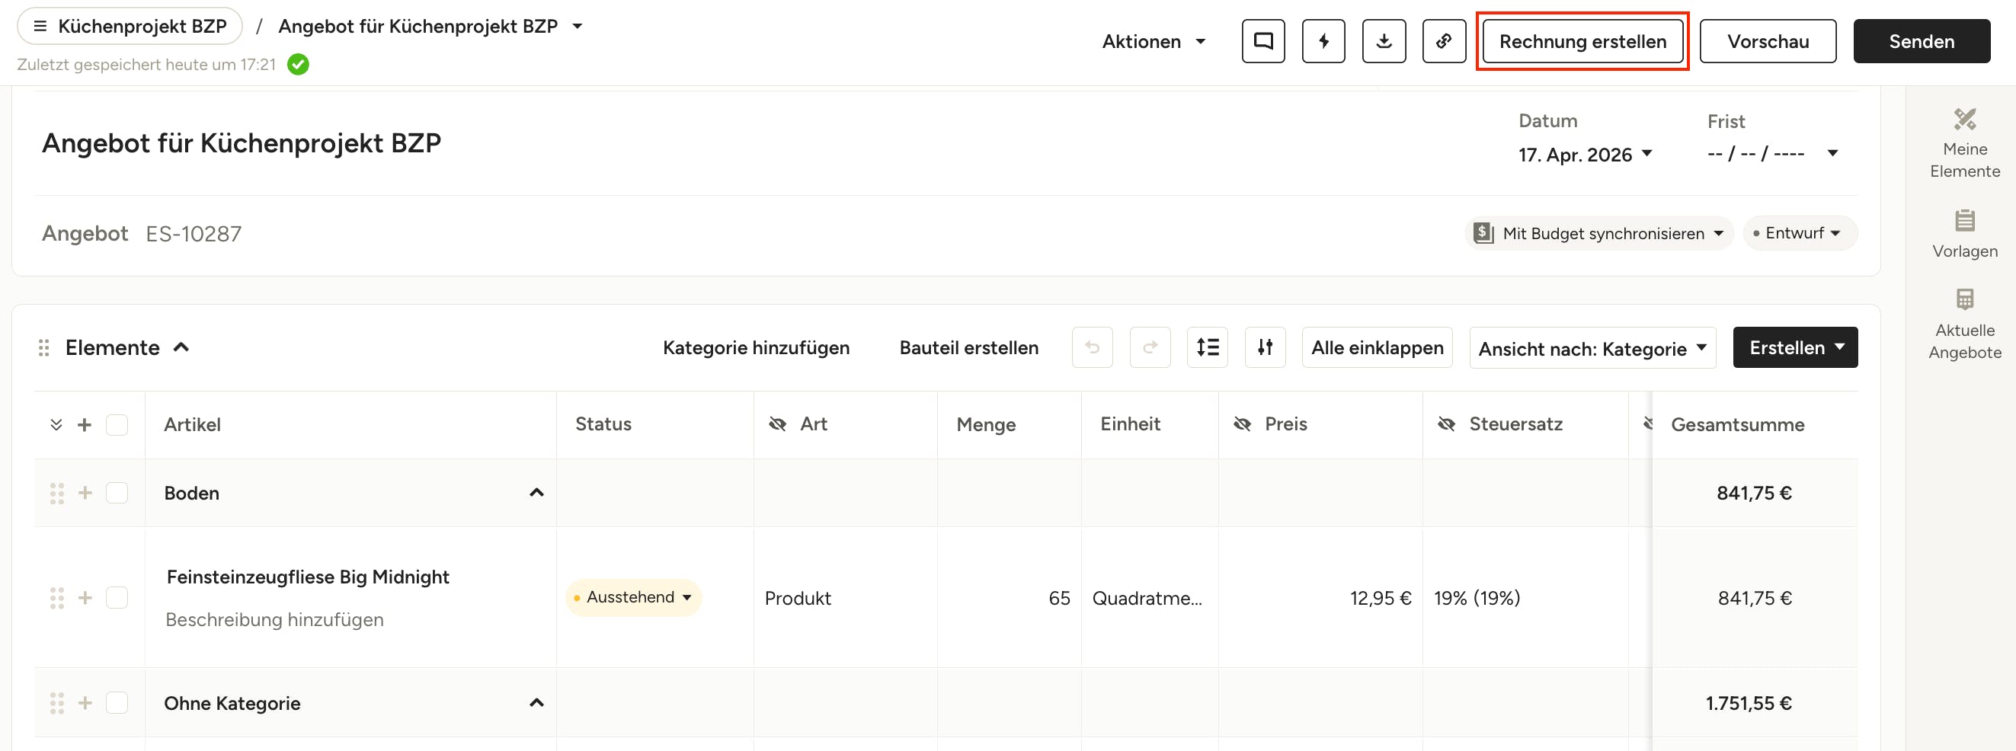The width and height of the screenshot is (2016, 751).
Task: Click the hamburger icon beside Küchenprojekt BZP
Action: click(40, 26)
